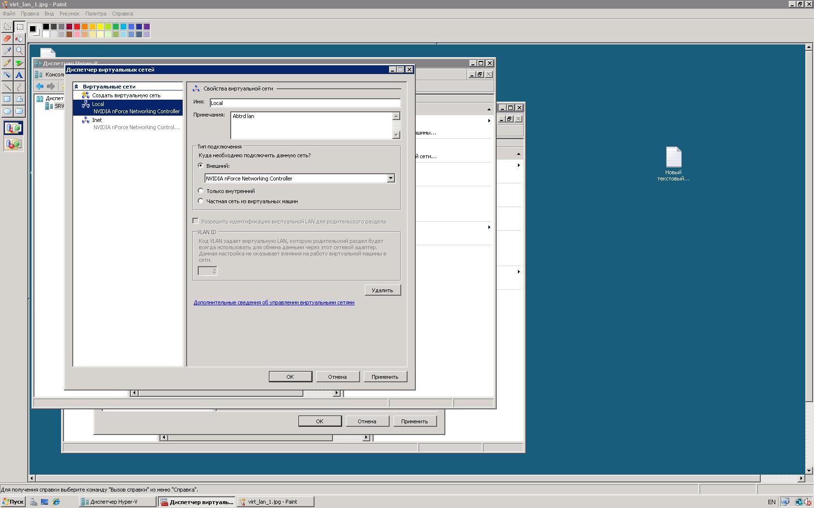This screenshot has width=814, height=508.
Task: Enable transparent selection mode option
Action: (14, 144)
